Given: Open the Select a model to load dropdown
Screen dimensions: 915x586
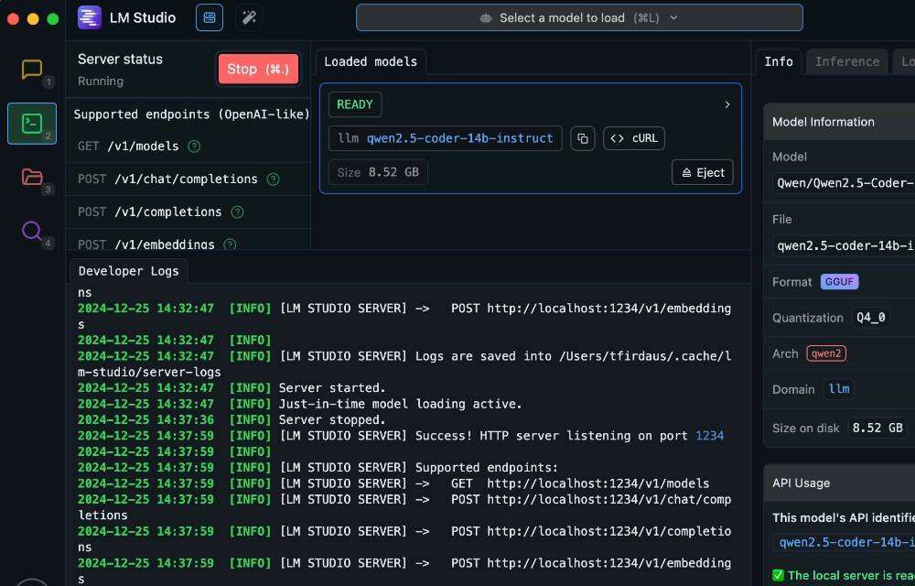Looking at the screenshot, I should pyautogui.click(x=579, y=17).
